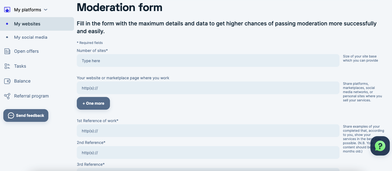Click the 2nd Reference URL field

click(x=208, y=152)
